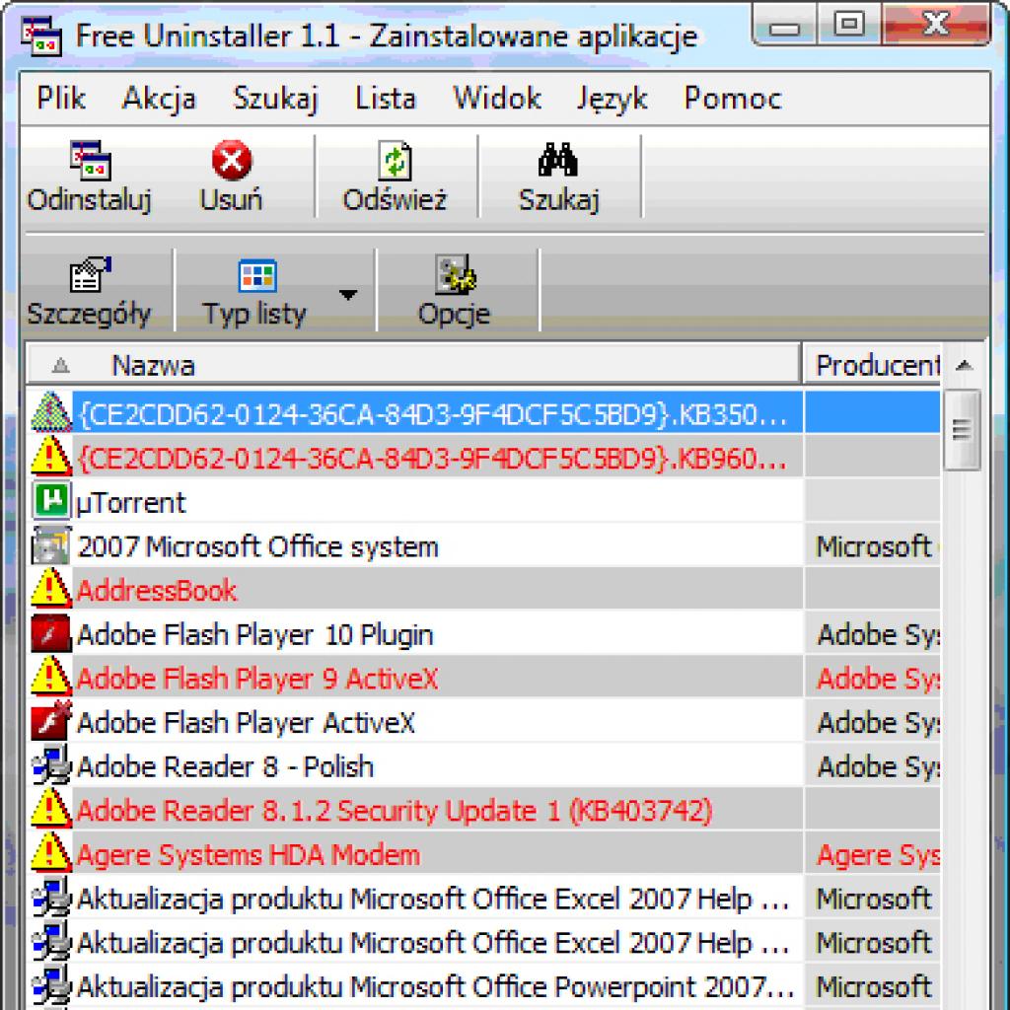This screenshot has height=1010, width=1010.
Task: Click warning icon beside Adobe Reader 8.1.2 Security Update
Action: [x=51, y=808]
